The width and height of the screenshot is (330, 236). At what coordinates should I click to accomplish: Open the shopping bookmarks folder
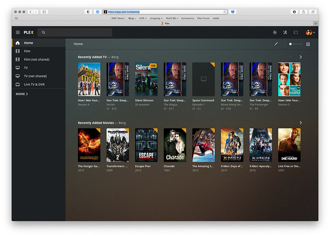pyautogui.click(x=156, y=18)
